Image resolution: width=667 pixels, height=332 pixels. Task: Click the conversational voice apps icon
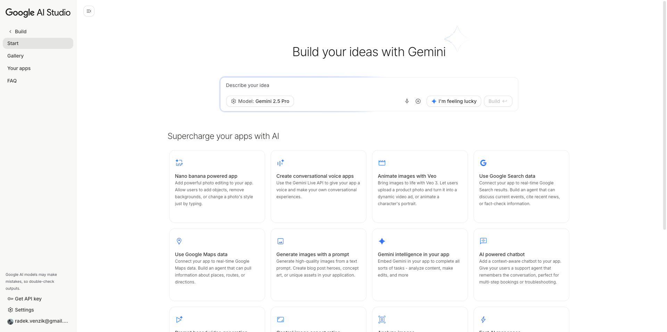pyautogui.click(x=280, y=163)
